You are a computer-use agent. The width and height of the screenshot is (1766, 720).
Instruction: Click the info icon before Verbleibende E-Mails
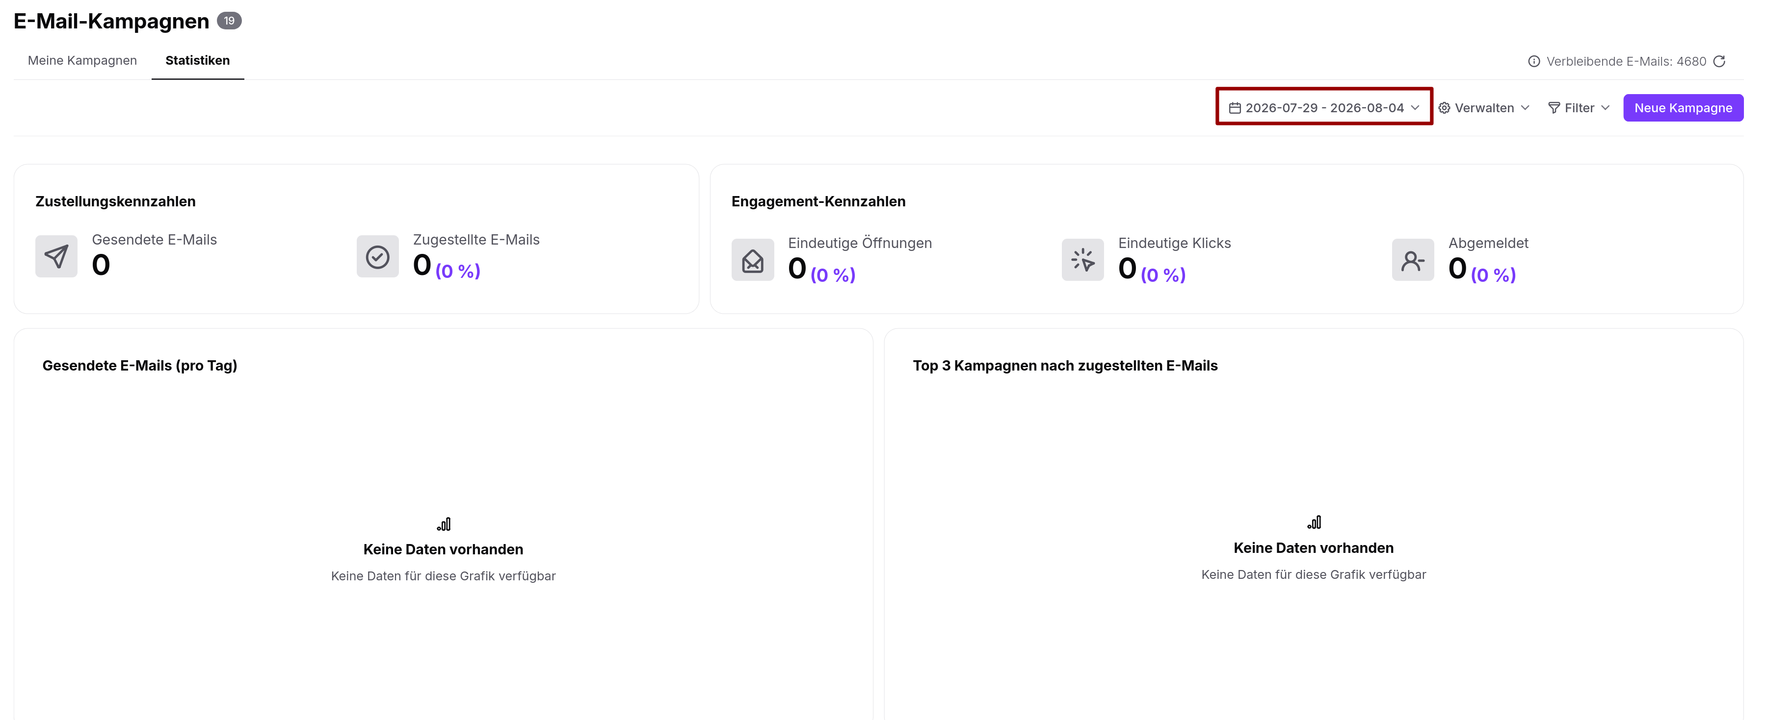(x=1533, y=62)
